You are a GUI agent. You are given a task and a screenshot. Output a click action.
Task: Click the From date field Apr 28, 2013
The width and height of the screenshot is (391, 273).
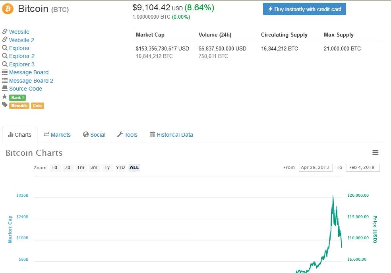316,168
